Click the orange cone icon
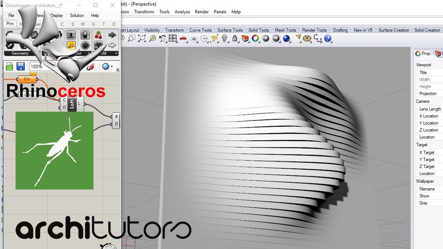This screenshot has height=249, width=443. tap(298, 37)
